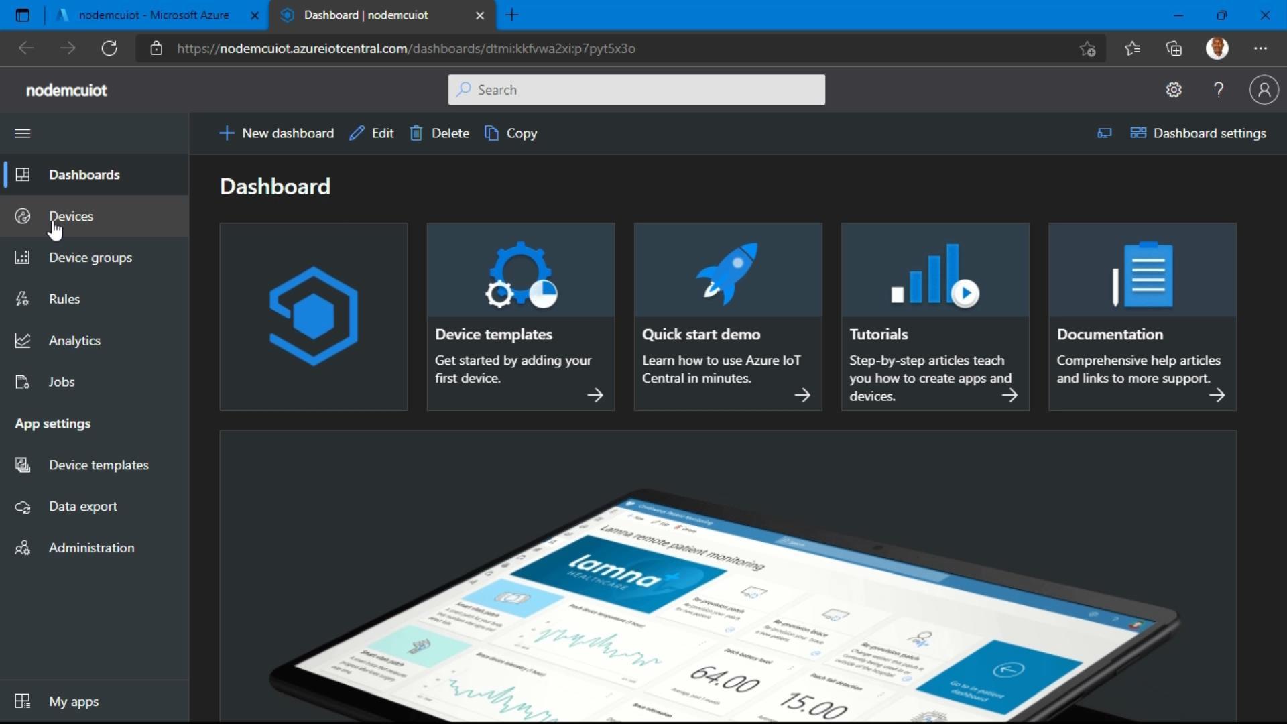1287x724 pixels.
Task: Edit the current dashboard
Action: click(371, 133)
